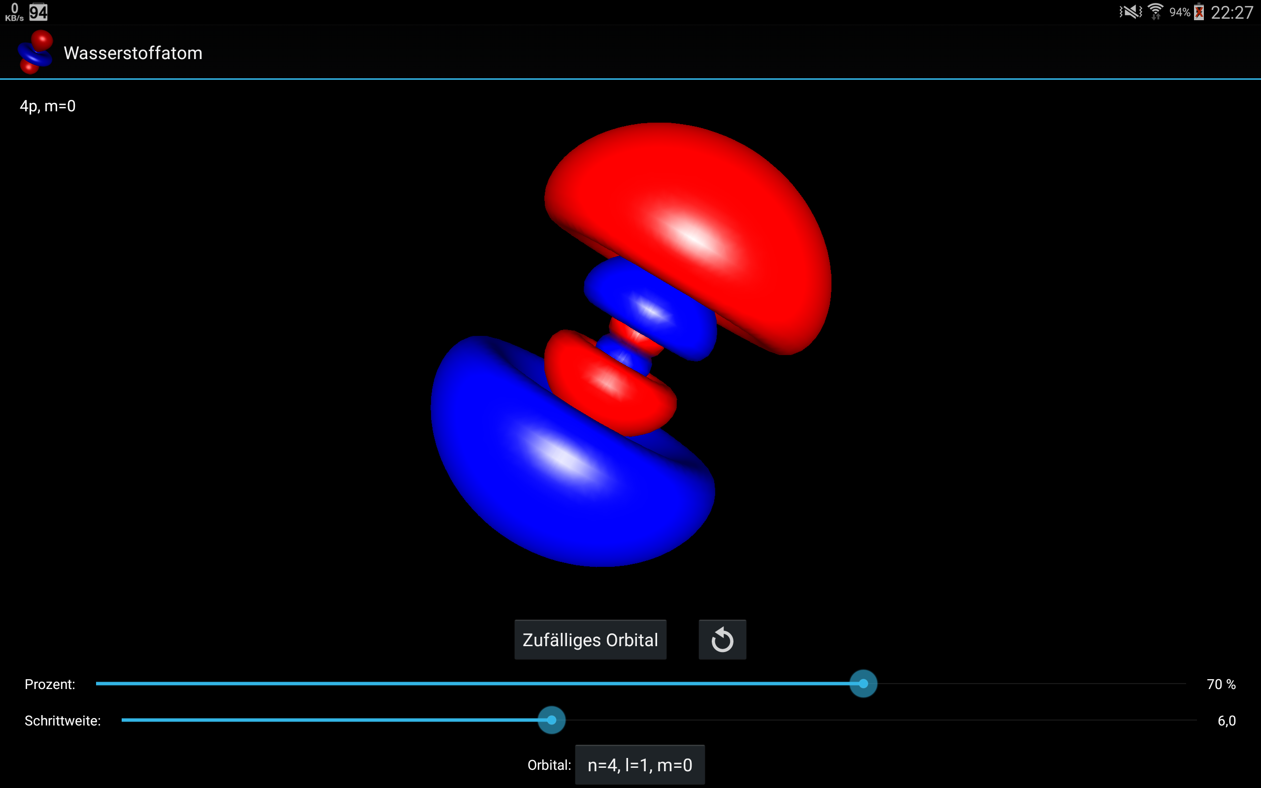The height and width of the screenshot is (788, 1261).
Task: Open the Orbital n=4, l=1, m=0 dropdown
Action: 640,764
